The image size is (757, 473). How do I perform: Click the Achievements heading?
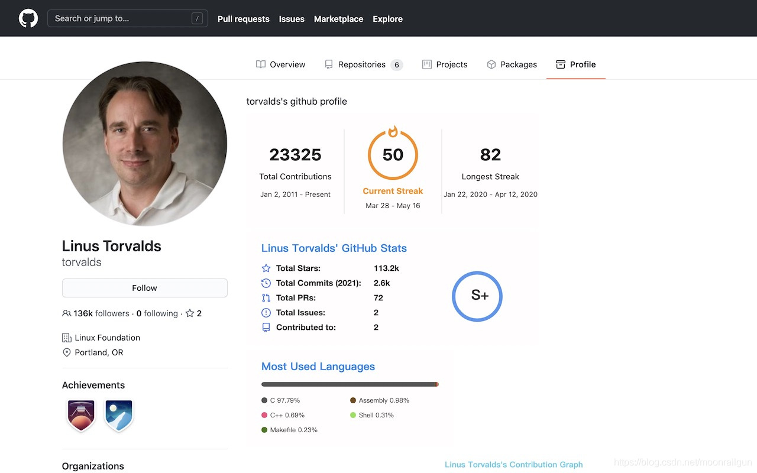pyautogui.click(x=93, y=385)
